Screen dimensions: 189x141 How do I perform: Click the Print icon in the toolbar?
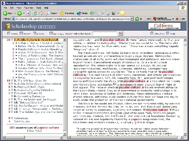(x=107, y=13)
